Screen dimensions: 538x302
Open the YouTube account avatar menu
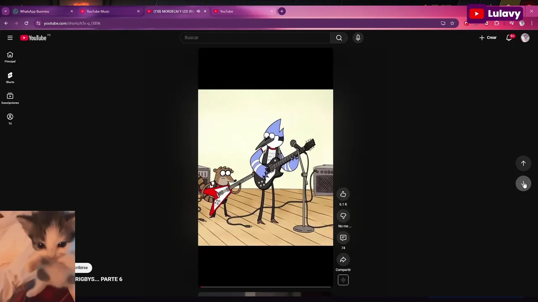(x=525, y=38)
